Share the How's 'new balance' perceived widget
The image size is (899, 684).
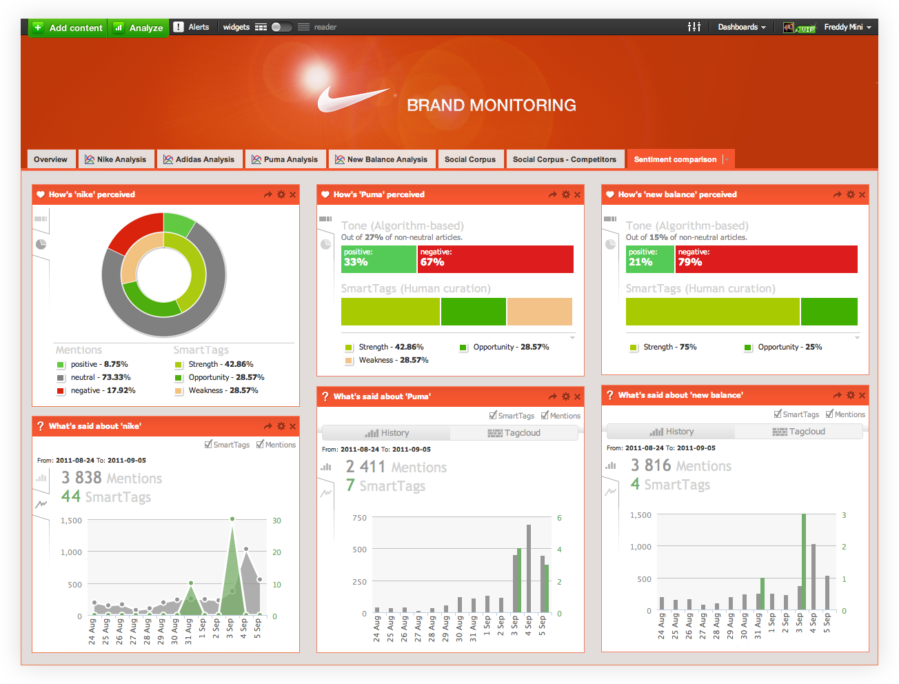838,194
